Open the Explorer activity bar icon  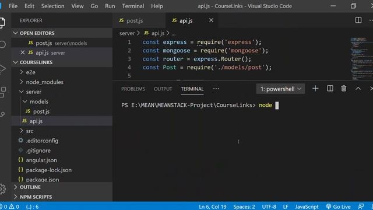click(x=2, y=23)
